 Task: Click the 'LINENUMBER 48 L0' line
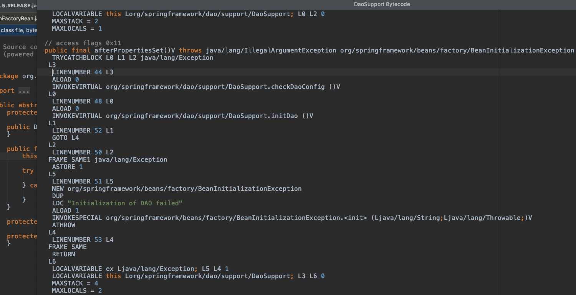coord(83,101)
